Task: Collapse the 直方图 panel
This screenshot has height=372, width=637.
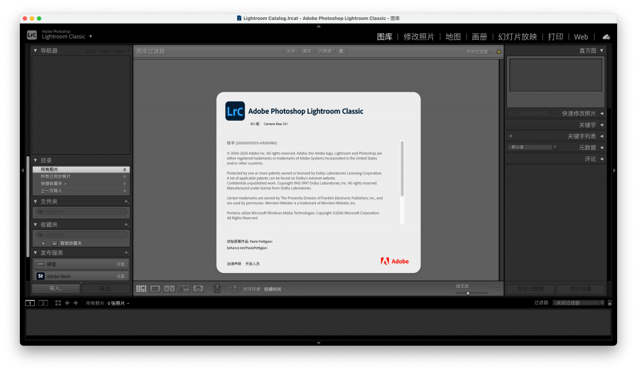Action: point(602,51)
